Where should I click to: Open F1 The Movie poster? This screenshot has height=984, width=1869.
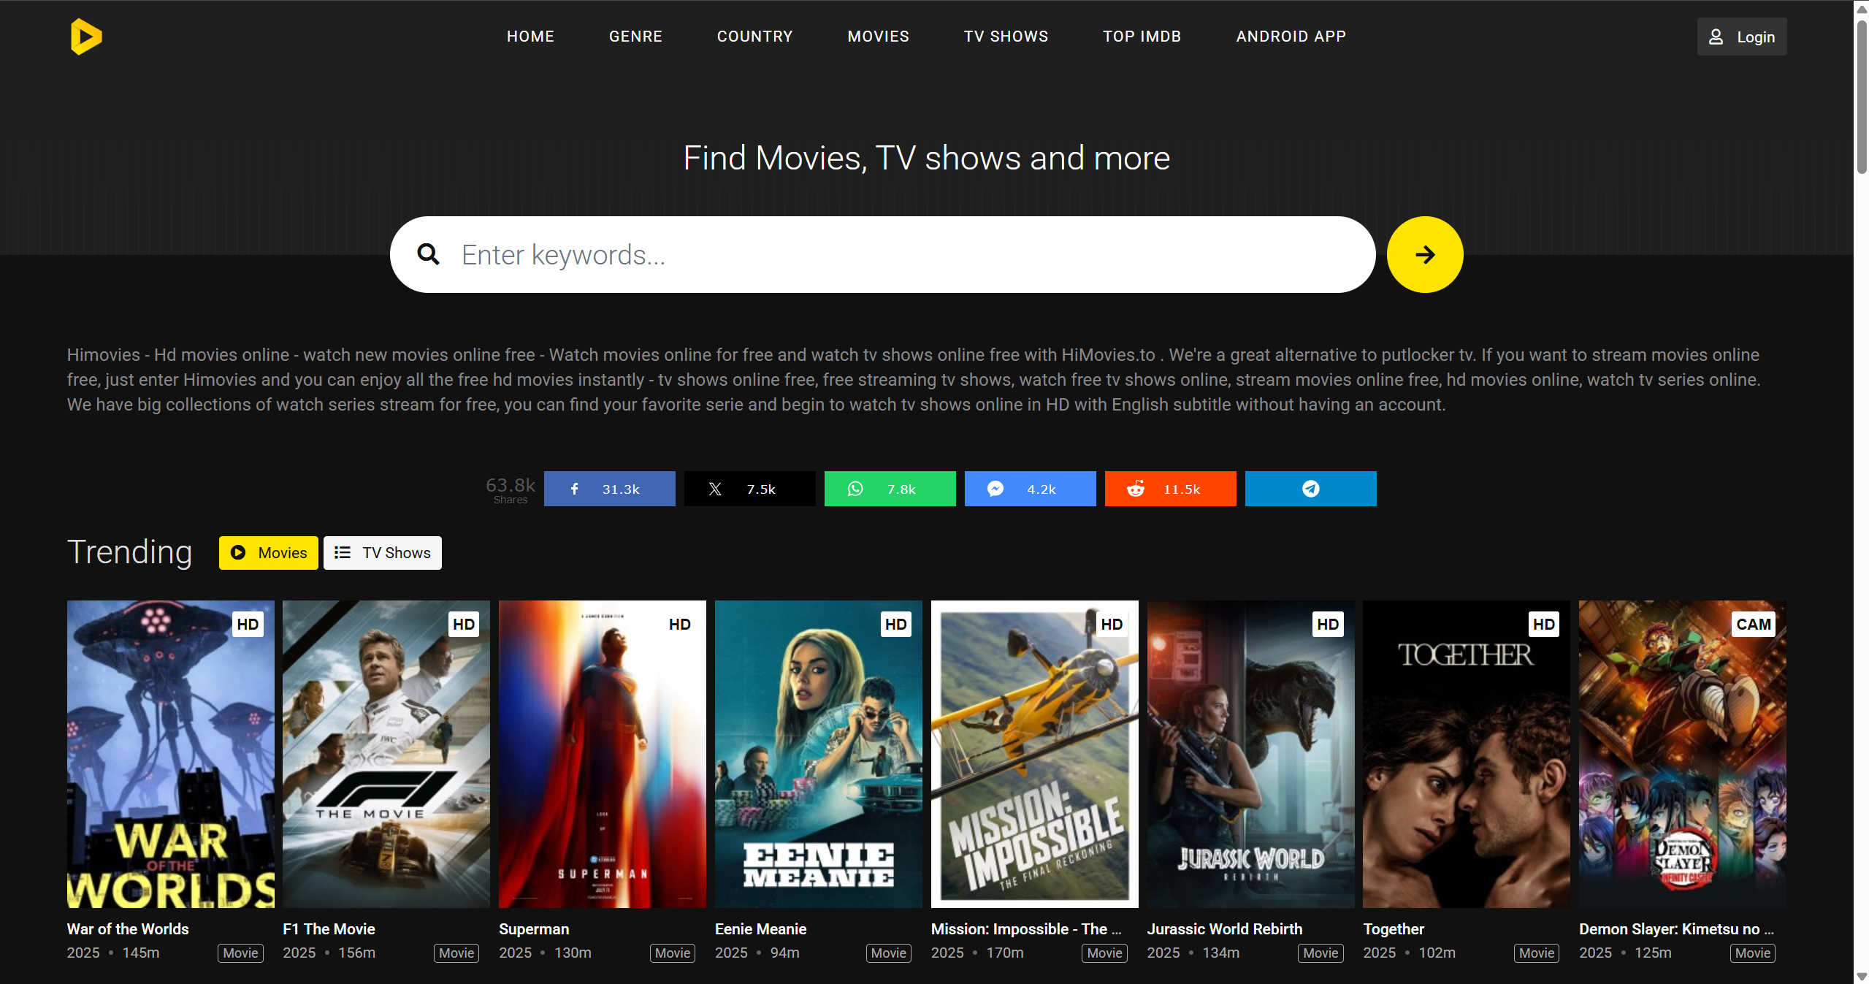[386, 754]
